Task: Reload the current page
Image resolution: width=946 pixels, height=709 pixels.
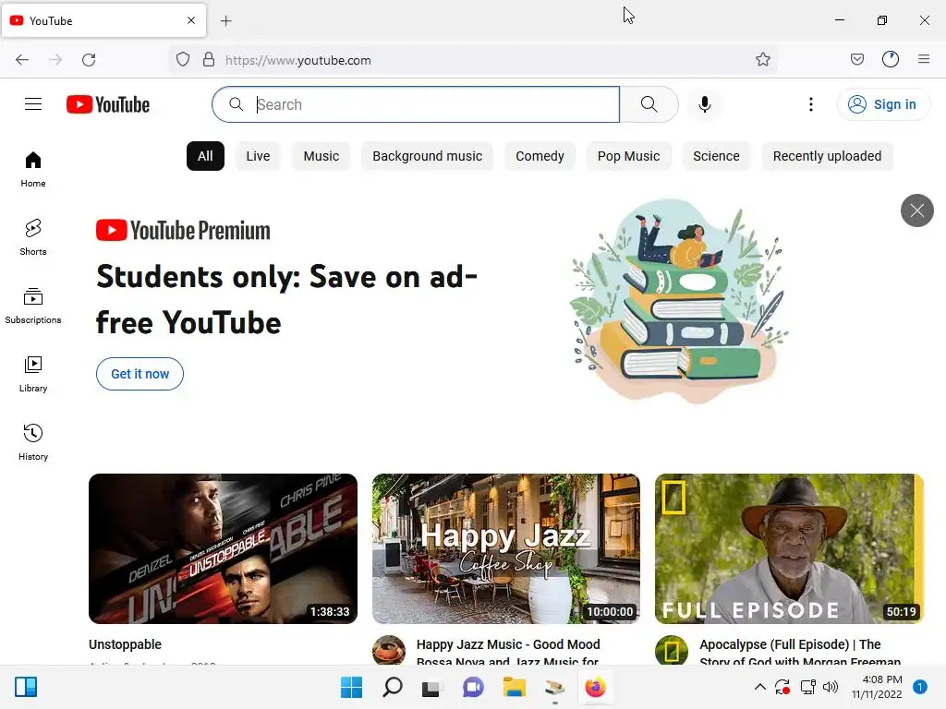Action: tap(89, 60)
